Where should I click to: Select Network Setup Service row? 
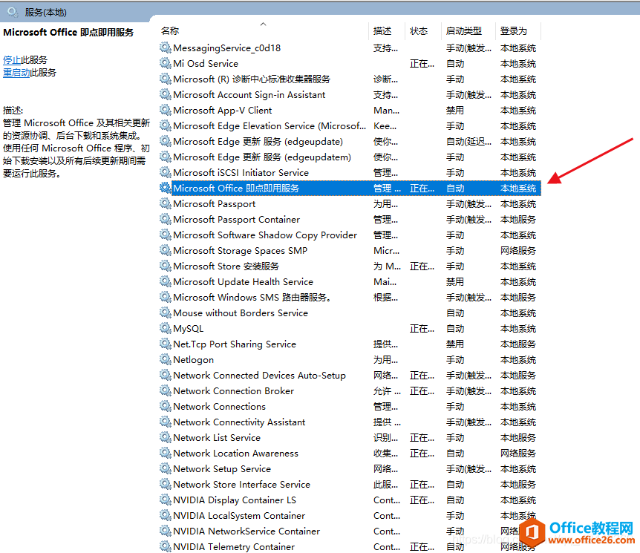pyautogui.click(x=350, y=469)
